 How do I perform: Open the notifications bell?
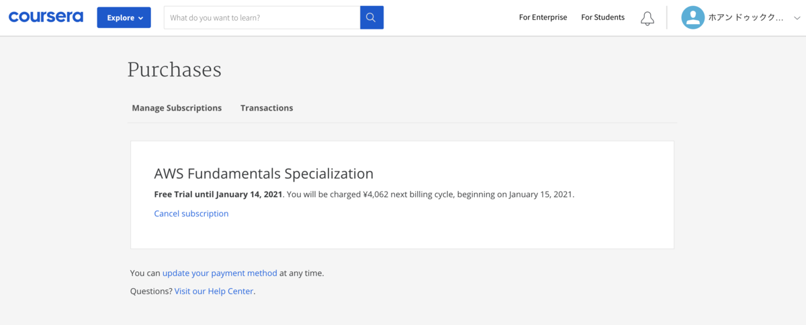tap(647, 18)
